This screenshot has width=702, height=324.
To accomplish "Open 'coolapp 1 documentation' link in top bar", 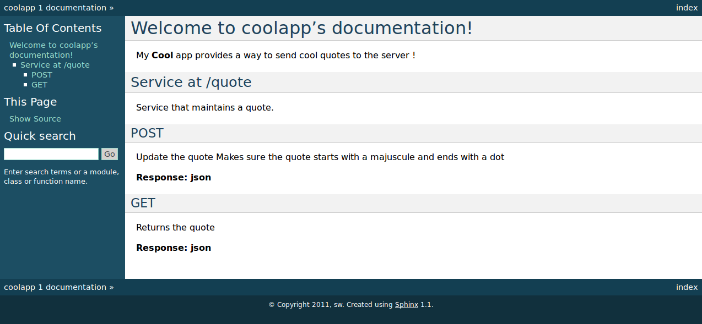I will coord(55,8).
